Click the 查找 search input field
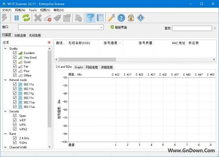 pos(192,28)
